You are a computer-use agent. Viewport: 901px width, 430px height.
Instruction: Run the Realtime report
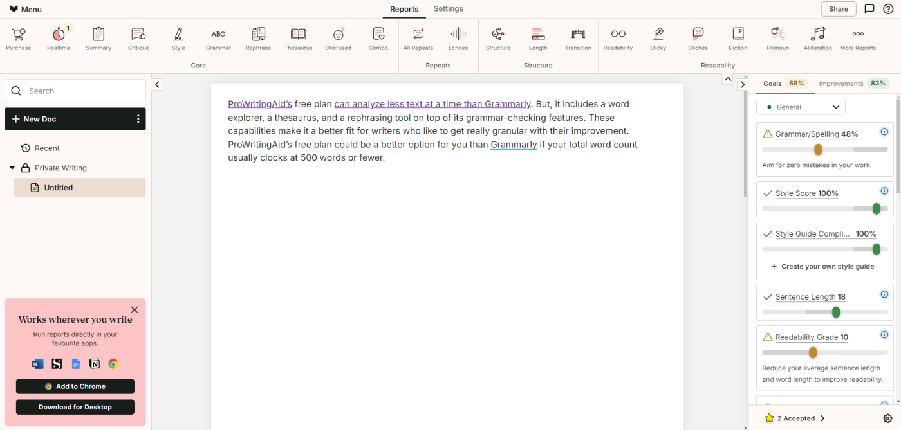coord(59,39)
